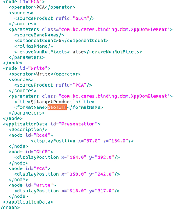Viewport: 194px width, 209px height.
Task: Click the Read node displayPosition x value 37.0
Action: click(92, 140)
